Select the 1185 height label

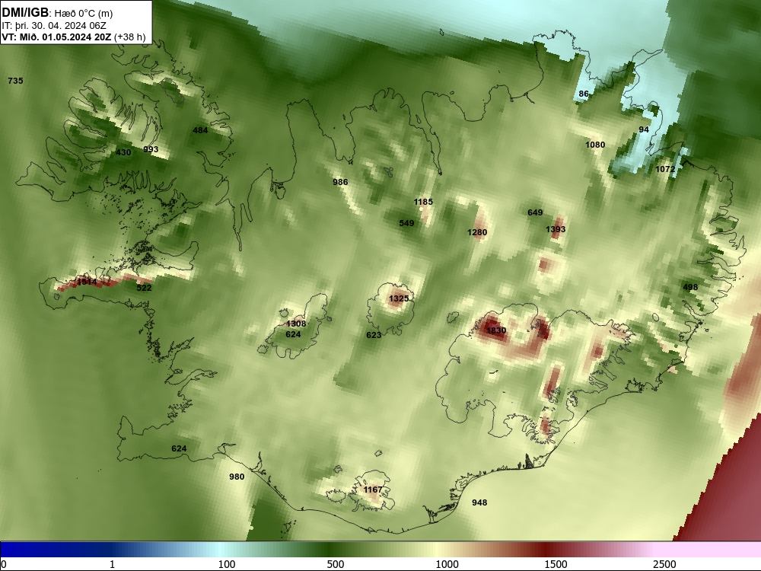[x=423, y=202]
